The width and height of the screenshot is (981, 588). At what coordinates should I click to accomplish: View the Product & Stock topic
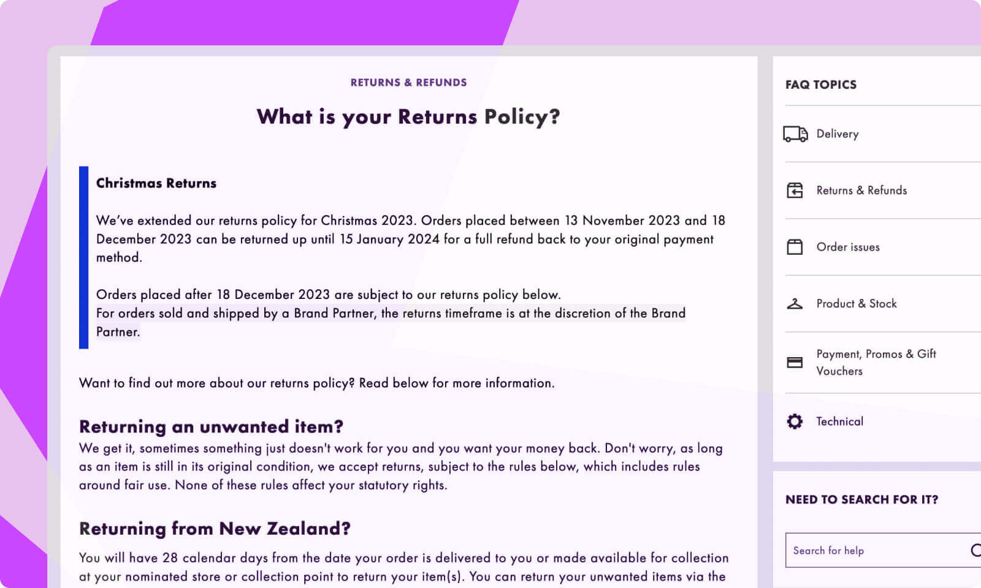[x=857, y=303]
